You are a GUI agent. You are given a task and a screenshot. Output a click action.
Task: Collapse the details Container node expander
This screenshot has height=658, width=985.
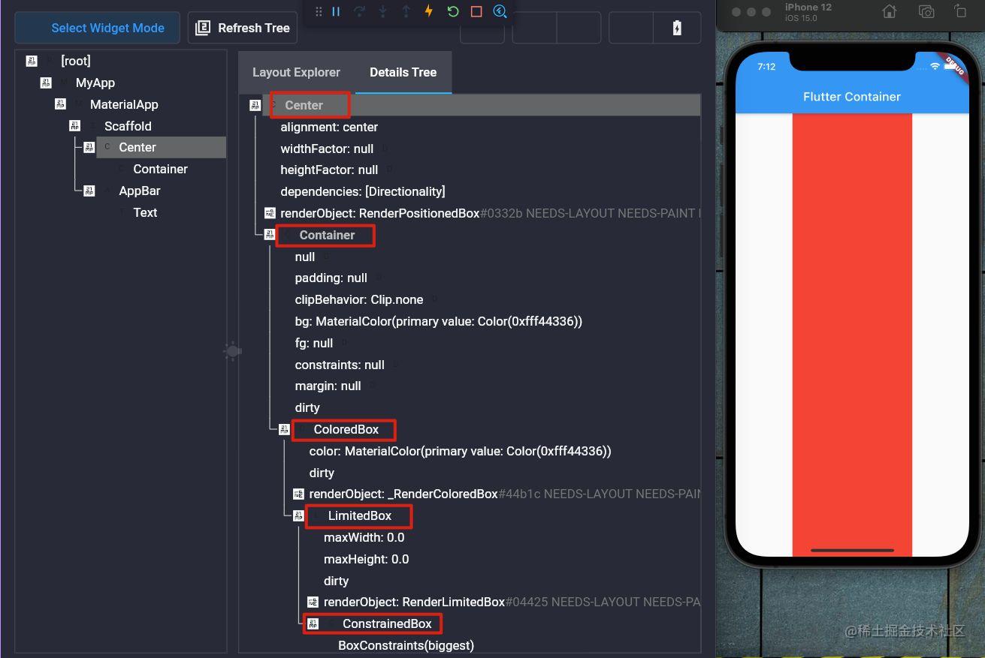click(269, 235)
